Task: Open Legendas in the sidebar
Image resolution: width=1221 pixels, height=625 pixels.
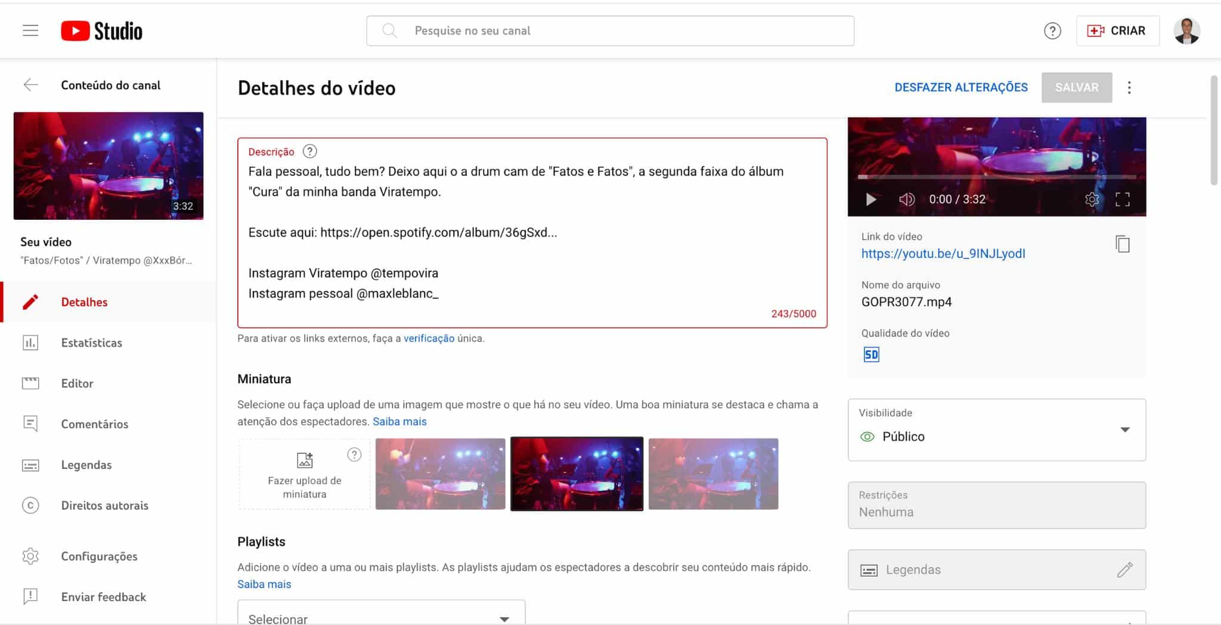Action: (109, 465)
